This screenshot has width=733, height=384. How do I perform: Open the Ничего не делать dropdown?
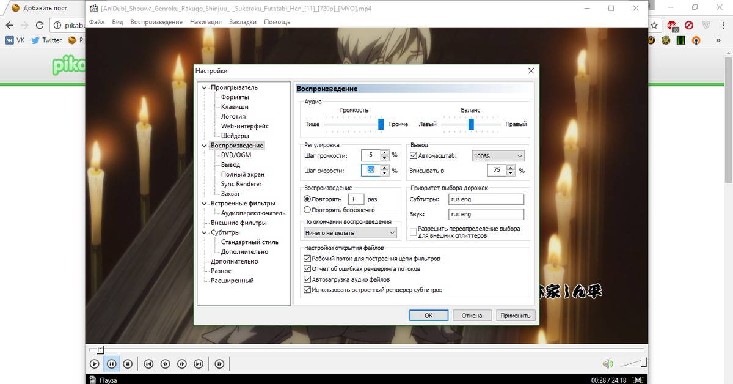point(350,233)
